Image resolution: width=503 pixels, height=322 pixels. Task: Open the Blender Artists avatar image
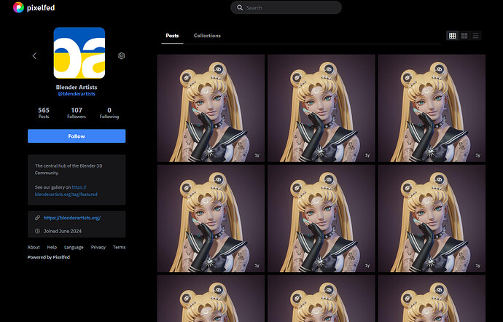point(79,53)
